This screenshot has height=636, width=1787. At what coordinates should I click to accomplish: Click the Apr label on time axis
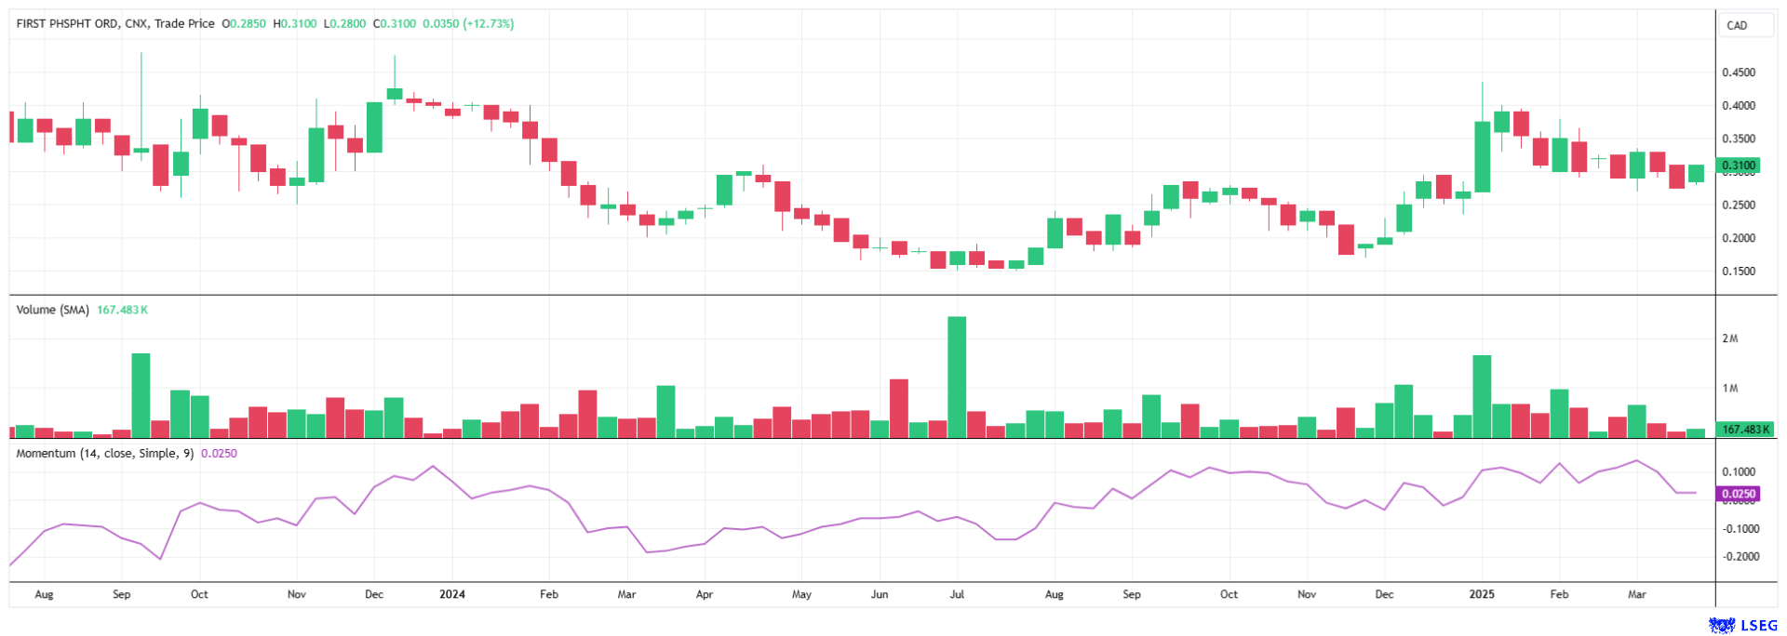point(705,594)
